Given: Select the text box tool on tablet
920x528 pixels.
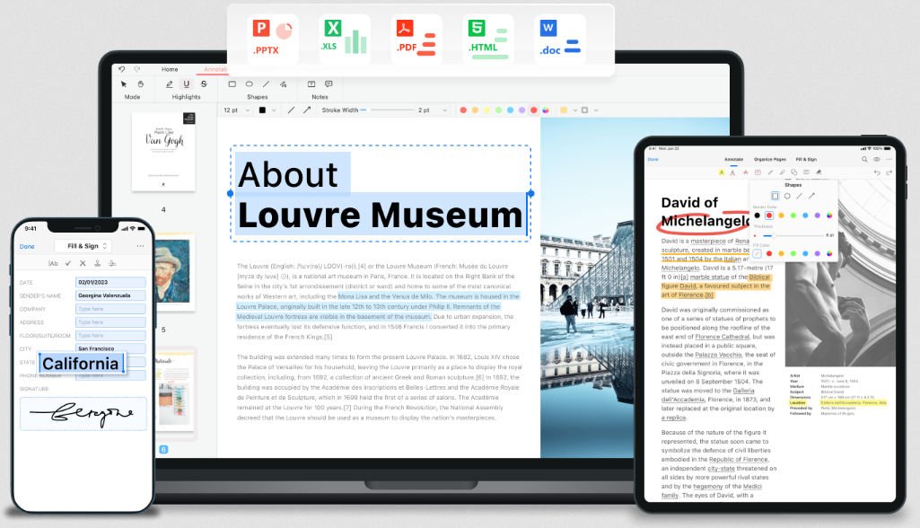Looking at the screenshot, I should pyautogui.click(x=758, y=172).
